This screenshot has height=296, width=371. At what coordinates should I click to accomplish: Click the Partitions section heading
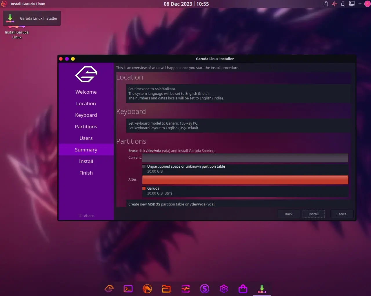pos(131,141)
